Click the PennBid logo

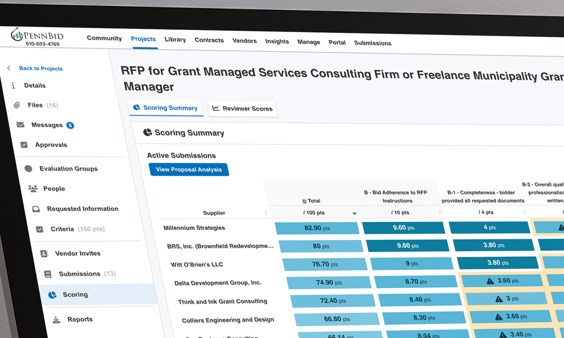(x=37, y=35)
